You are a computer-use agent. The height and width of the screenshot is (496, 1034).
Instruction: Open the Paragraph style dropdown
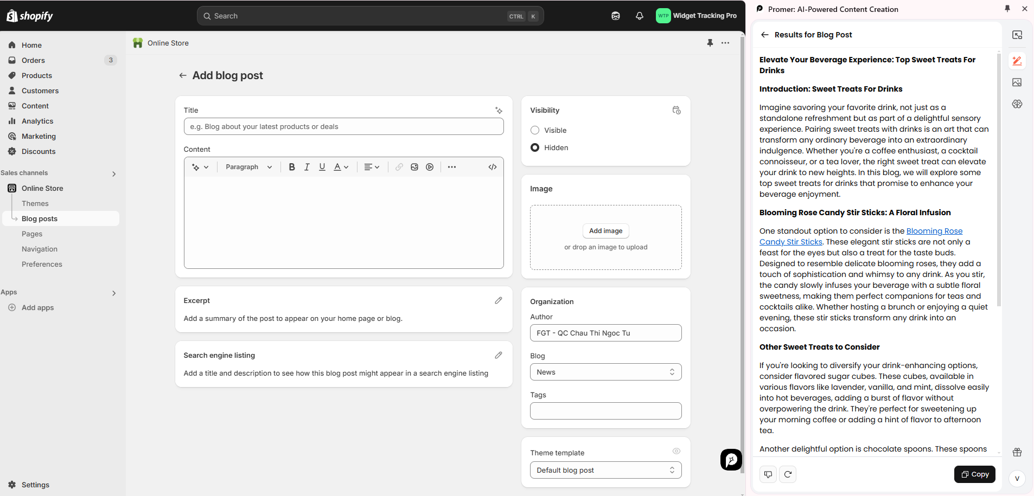coord(249,167)
